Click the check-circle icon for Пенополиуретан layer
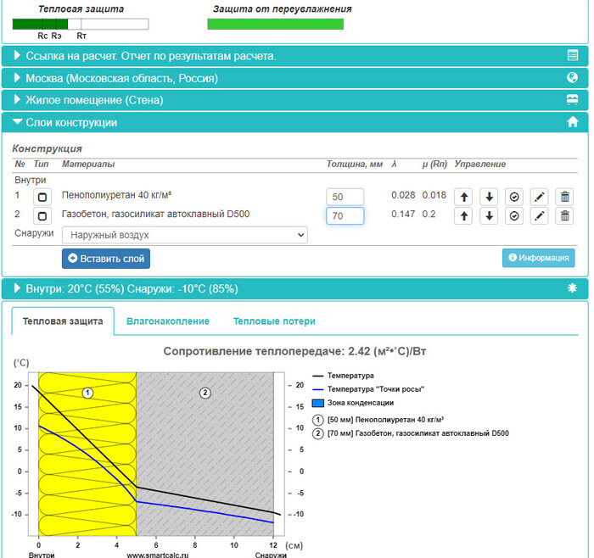Screen dimensions: 594x558 click(x=514, y=196)
